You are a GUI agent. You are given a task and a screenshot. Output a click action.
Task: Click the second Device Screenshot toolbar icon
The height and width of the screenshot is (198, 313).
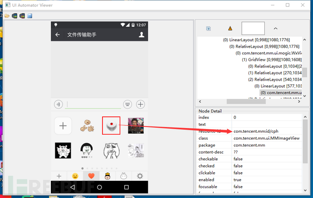point(22,16)
